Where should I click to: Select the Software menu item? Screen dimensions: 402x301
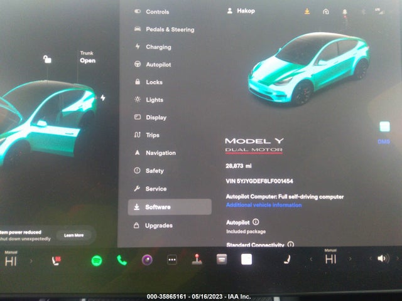(170, 207)
